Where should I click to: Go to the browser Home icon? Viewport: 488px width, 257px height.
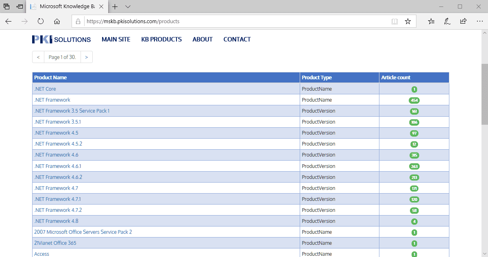pos(57,21)
